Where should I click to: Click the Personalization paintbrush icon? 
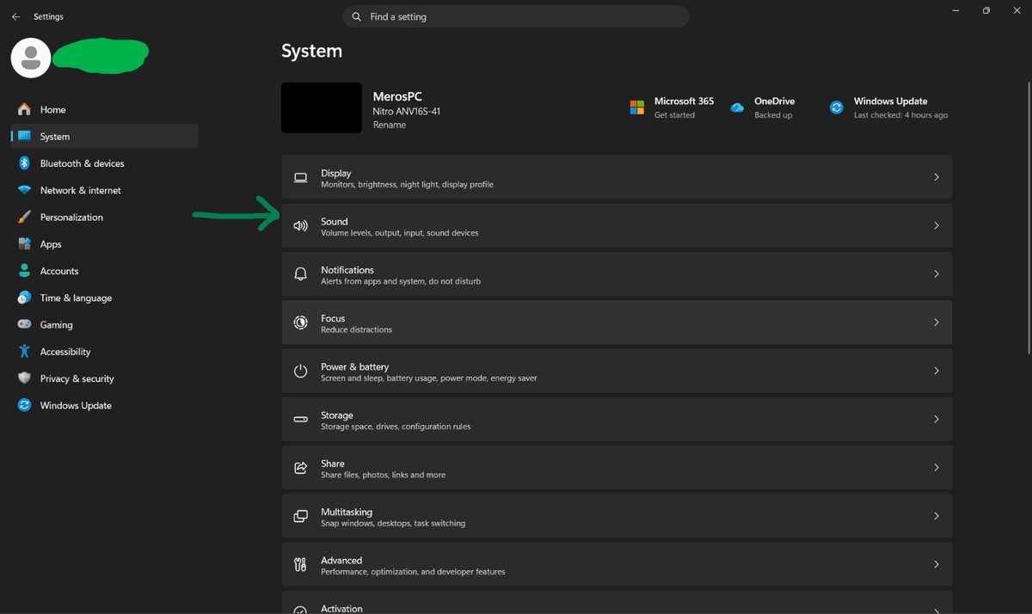tap(24, 217)
